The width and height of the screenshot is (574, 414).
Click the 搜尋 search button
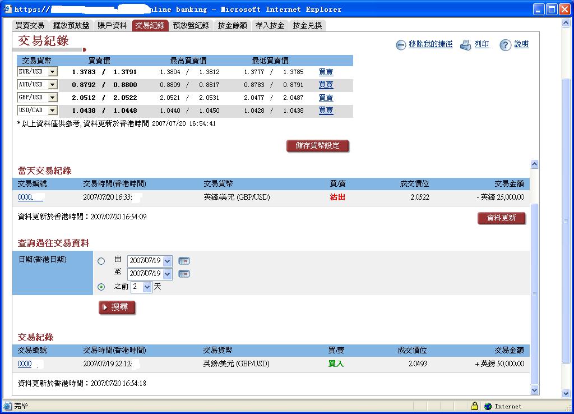click(x=117, y=307)
